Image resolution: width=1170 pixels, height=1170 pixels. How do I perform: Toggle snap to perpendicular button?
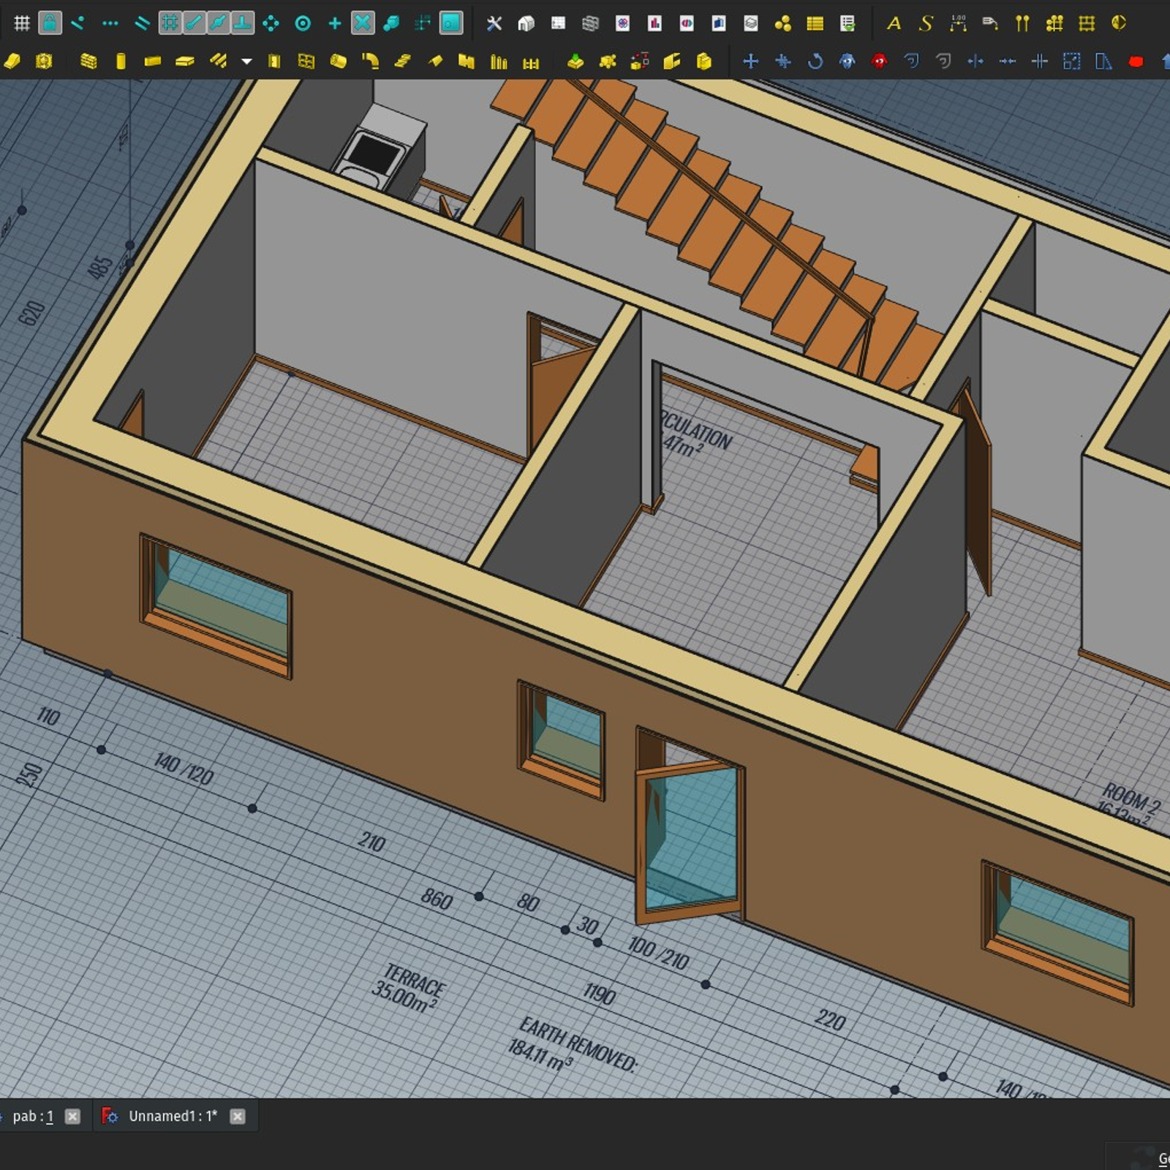tap(242, 23)
